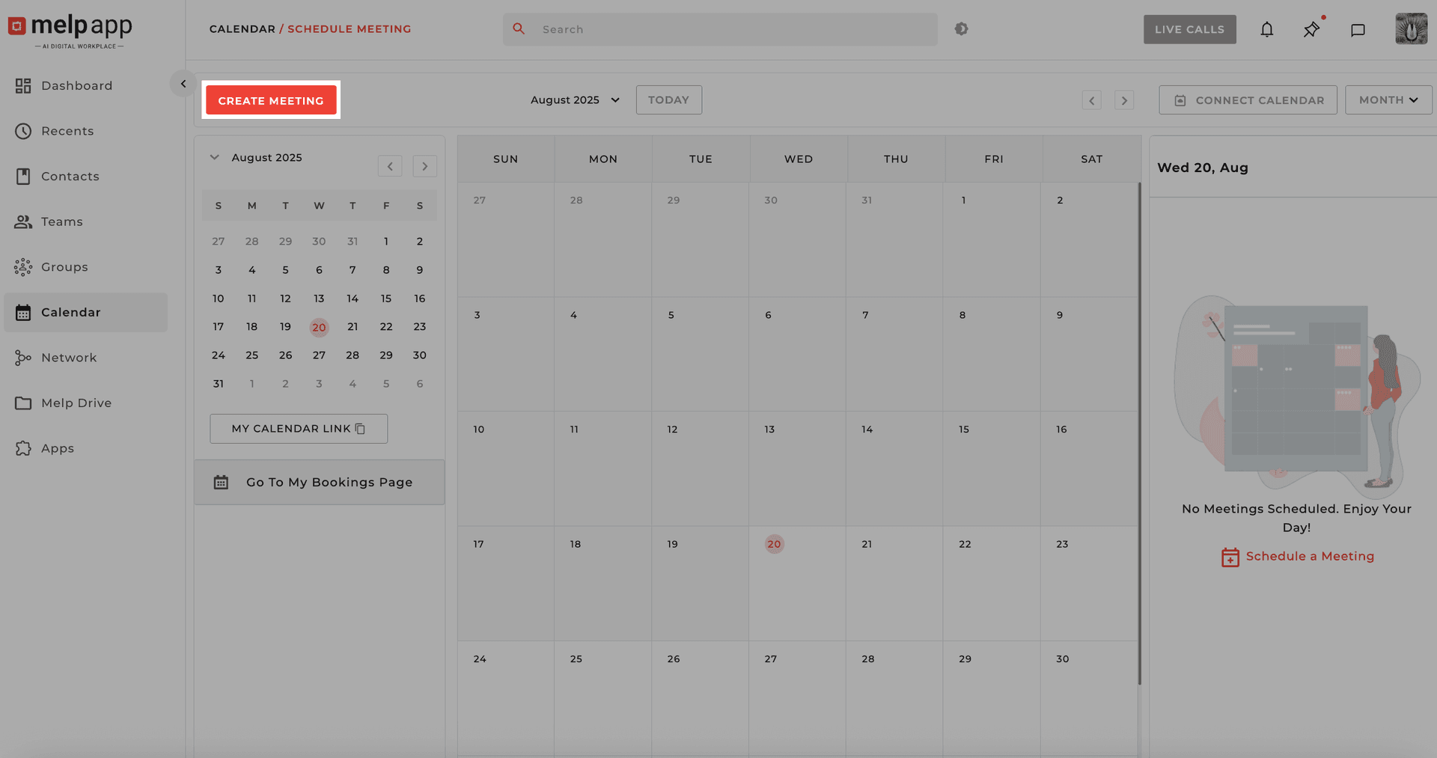Collapse the mini calendar for August 2025
The width and height of the screenshot is (1437, 758).
[215, 157]
